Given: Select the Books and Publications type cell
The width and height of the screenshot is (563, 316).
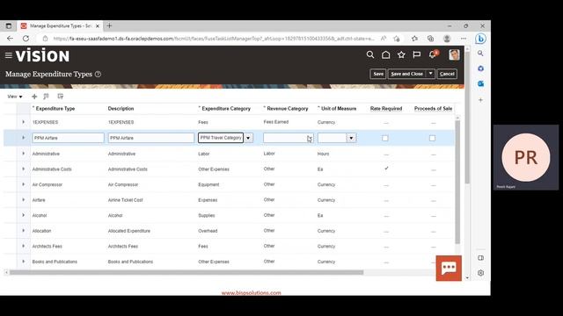Looking at the screenshot, I should pos(55,262).
